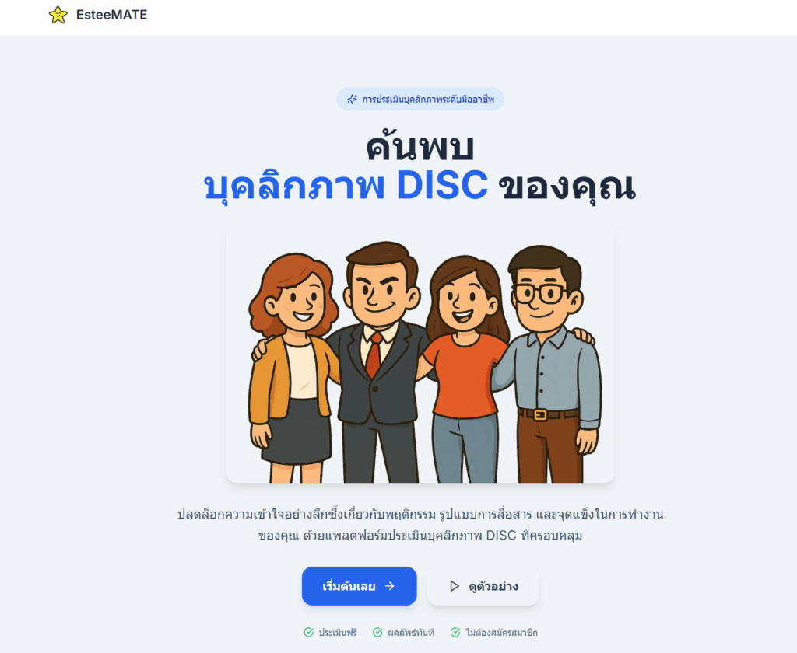The image size is (797, 653).
Task: Click the man wearing suit and red tie
Action: click(x=379, y=361)
